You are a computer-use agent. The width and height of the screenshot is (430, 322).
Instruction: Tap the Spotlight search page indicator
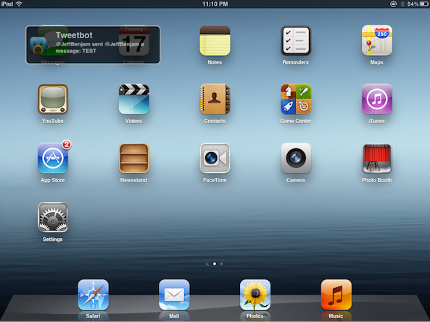click(x=207, y=264)
